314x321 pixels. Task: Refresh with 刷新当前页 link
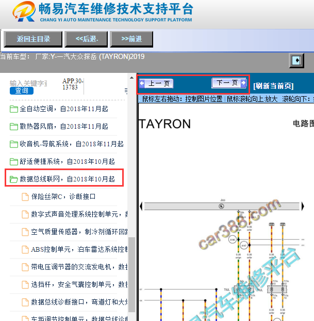[x=273, y=86]
